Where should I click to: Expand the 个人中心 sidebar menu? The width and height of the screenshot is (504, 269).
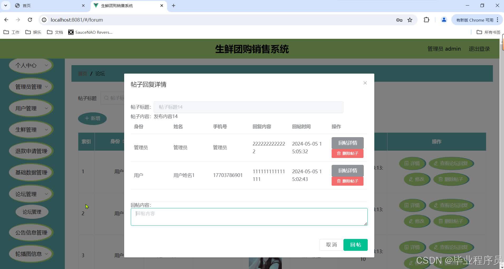pyautogui.click(x=31, y=65)
